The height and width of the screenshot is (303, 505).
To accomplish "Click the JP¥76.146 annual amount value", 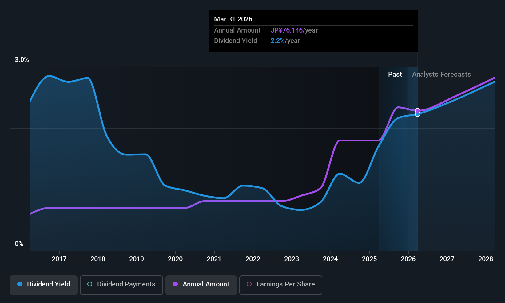I will tap(287, 30).
